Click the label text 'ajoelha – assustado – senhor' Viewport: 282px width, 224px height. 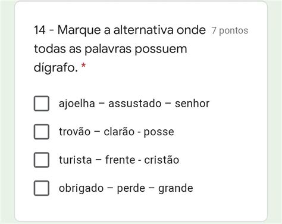tap(134, 104)
